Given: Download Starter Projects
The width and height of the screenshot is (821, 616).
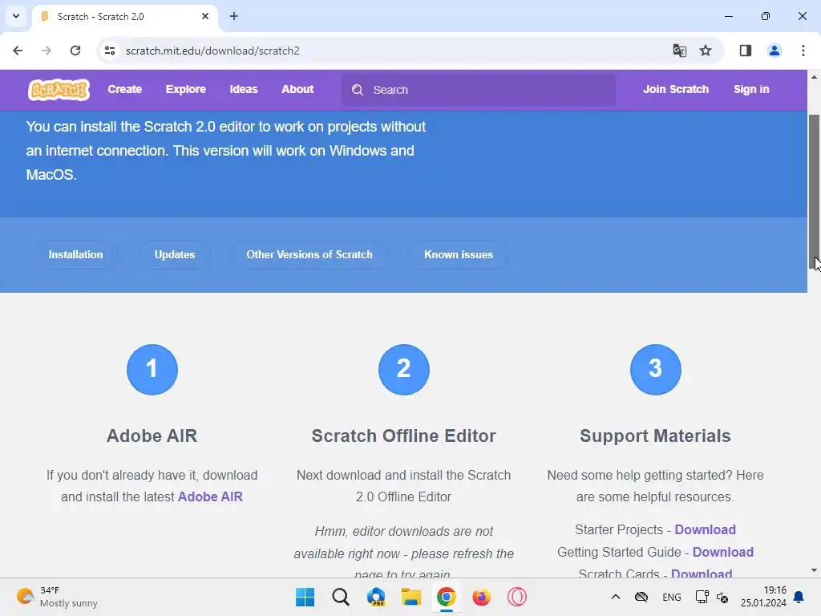Looking at the screenshot, I should [706, 529].
